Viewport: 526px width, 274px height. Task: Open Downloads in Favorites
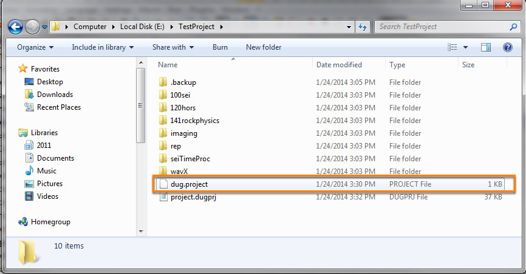pos(55,95)
